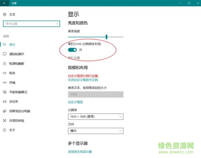
Task: Click the 显示 monitor icon
Action: [5, 44]
